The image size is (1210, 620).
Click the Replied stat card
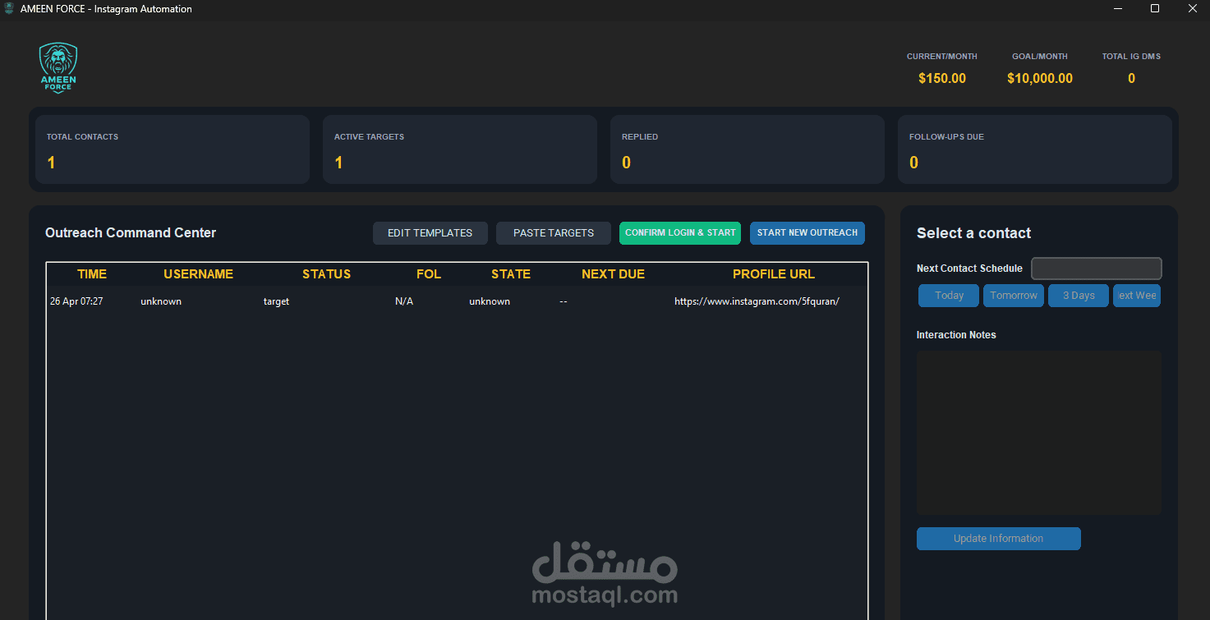pyautogui.click(x=748, y=149)
